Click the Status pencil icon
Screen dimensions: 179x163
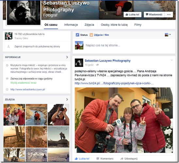[77, 35]
